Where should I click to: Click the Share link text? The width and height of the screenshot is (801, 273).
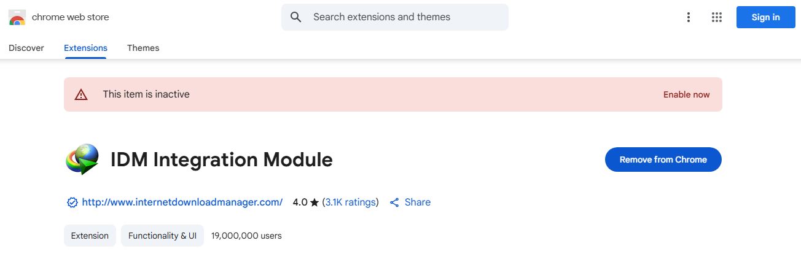[418, 202]
